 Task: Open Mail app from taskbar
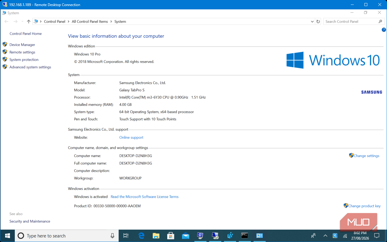[185, 236]
